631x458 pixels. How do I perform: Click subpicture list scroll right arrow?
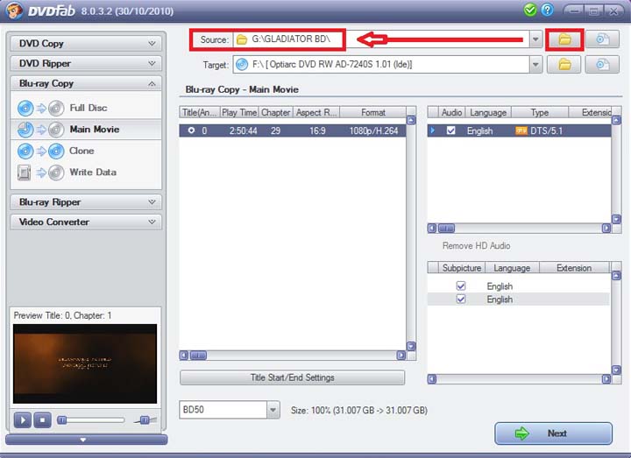(x=606, y=379)
